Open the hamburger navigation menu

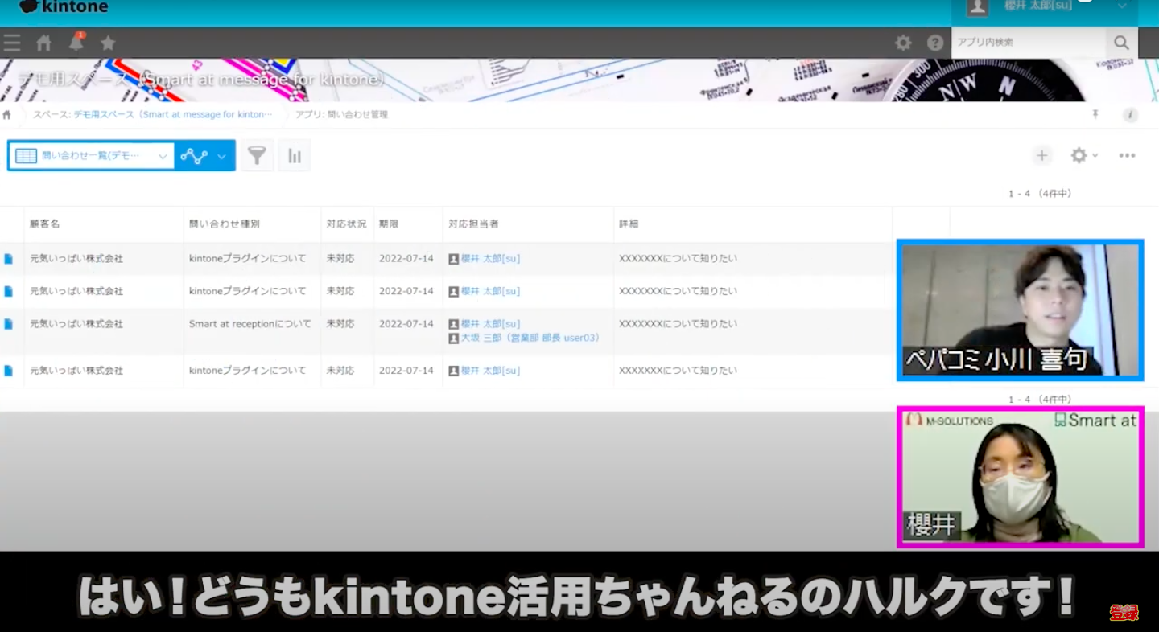12,42
